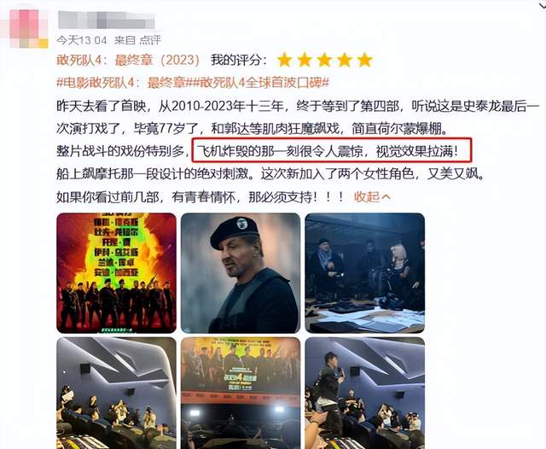Viewport: 546px width, 449px height.
Task: Click the second rating star
Action: point(305,60)
